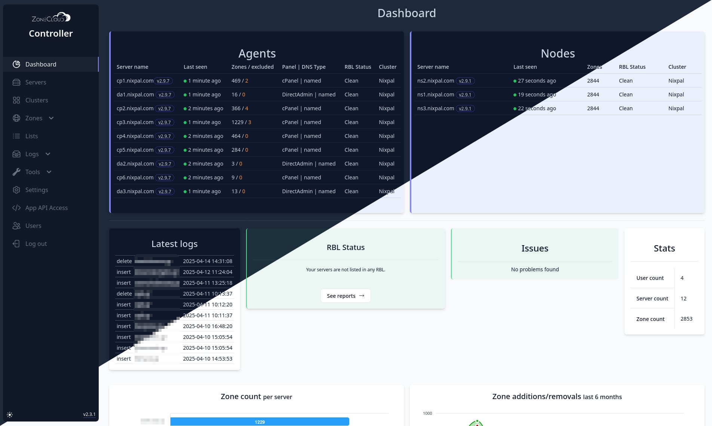This screenshot has width=712, height=426.
Task: Click the Clusters grid icon
Action: [16, 100]
